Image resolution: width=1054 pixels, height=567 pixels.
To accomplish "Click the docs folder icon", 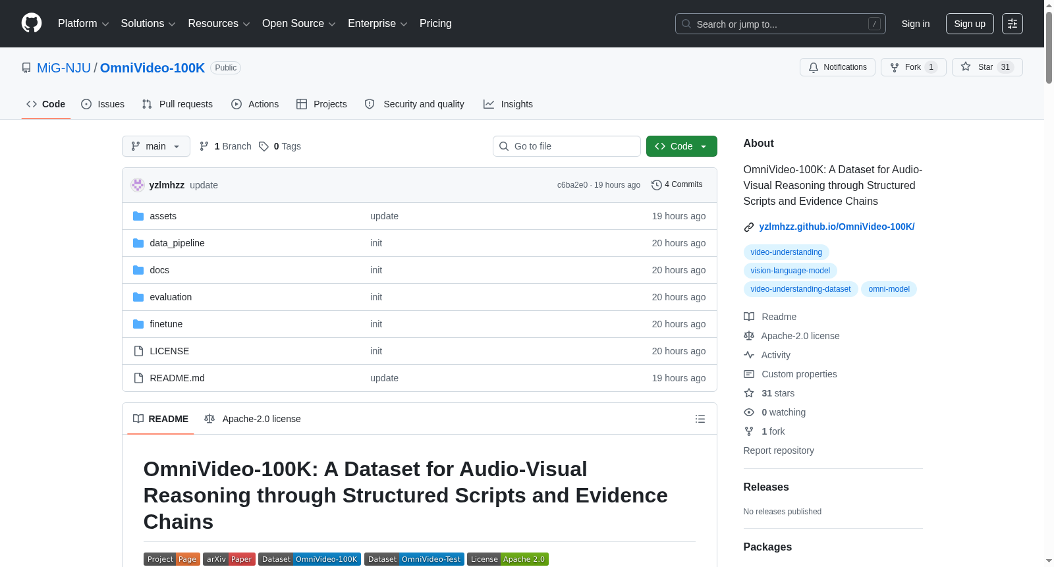I will (138, 270).
